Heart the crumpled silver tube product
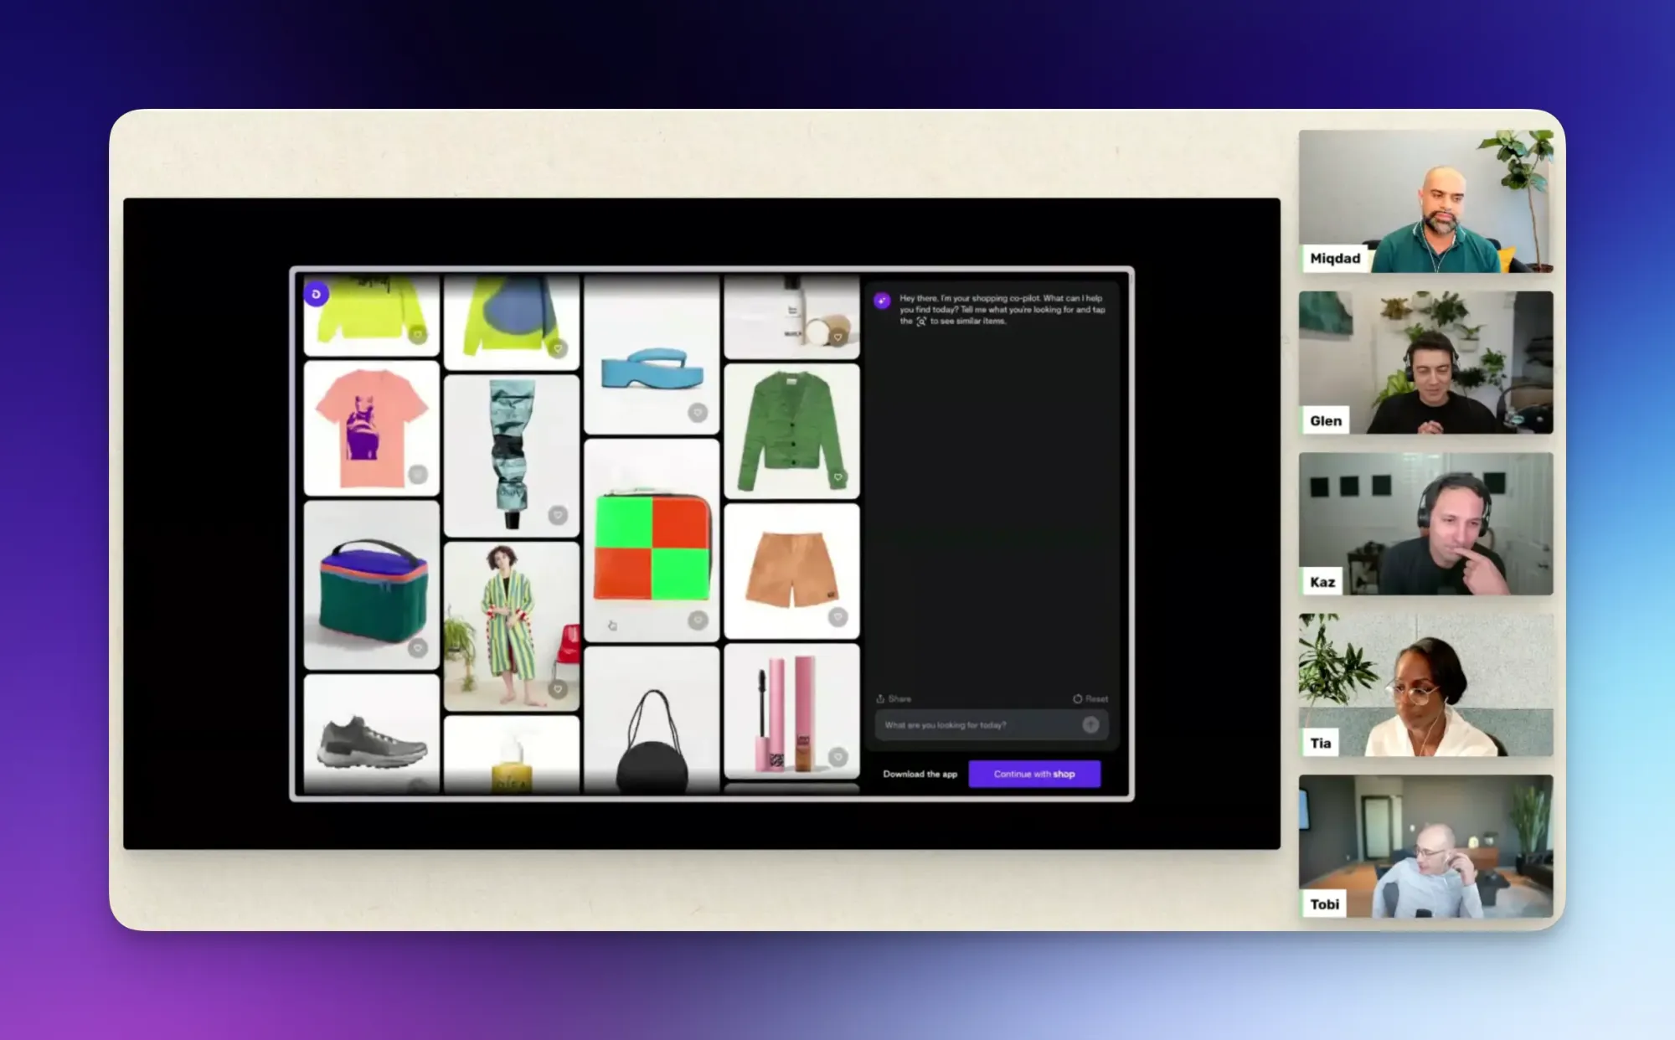 coord(558,515)
